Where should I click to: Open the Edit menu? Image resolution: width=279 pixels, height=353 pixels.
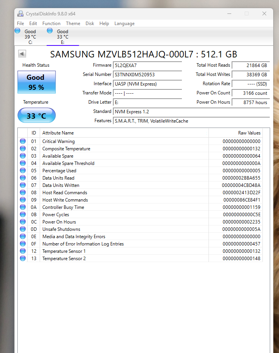tap(33, 24)
